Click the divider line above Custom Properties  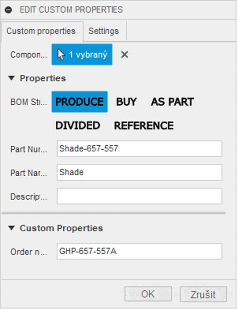click(114, 213)
